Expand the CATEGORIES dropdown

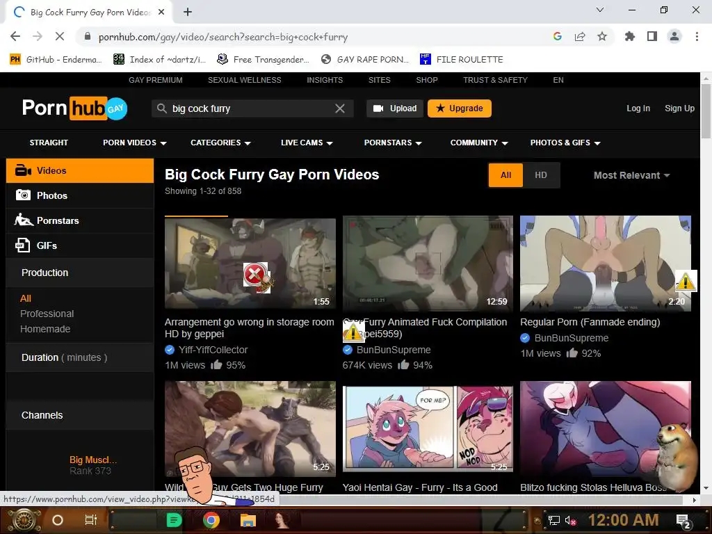click(220, 143)
